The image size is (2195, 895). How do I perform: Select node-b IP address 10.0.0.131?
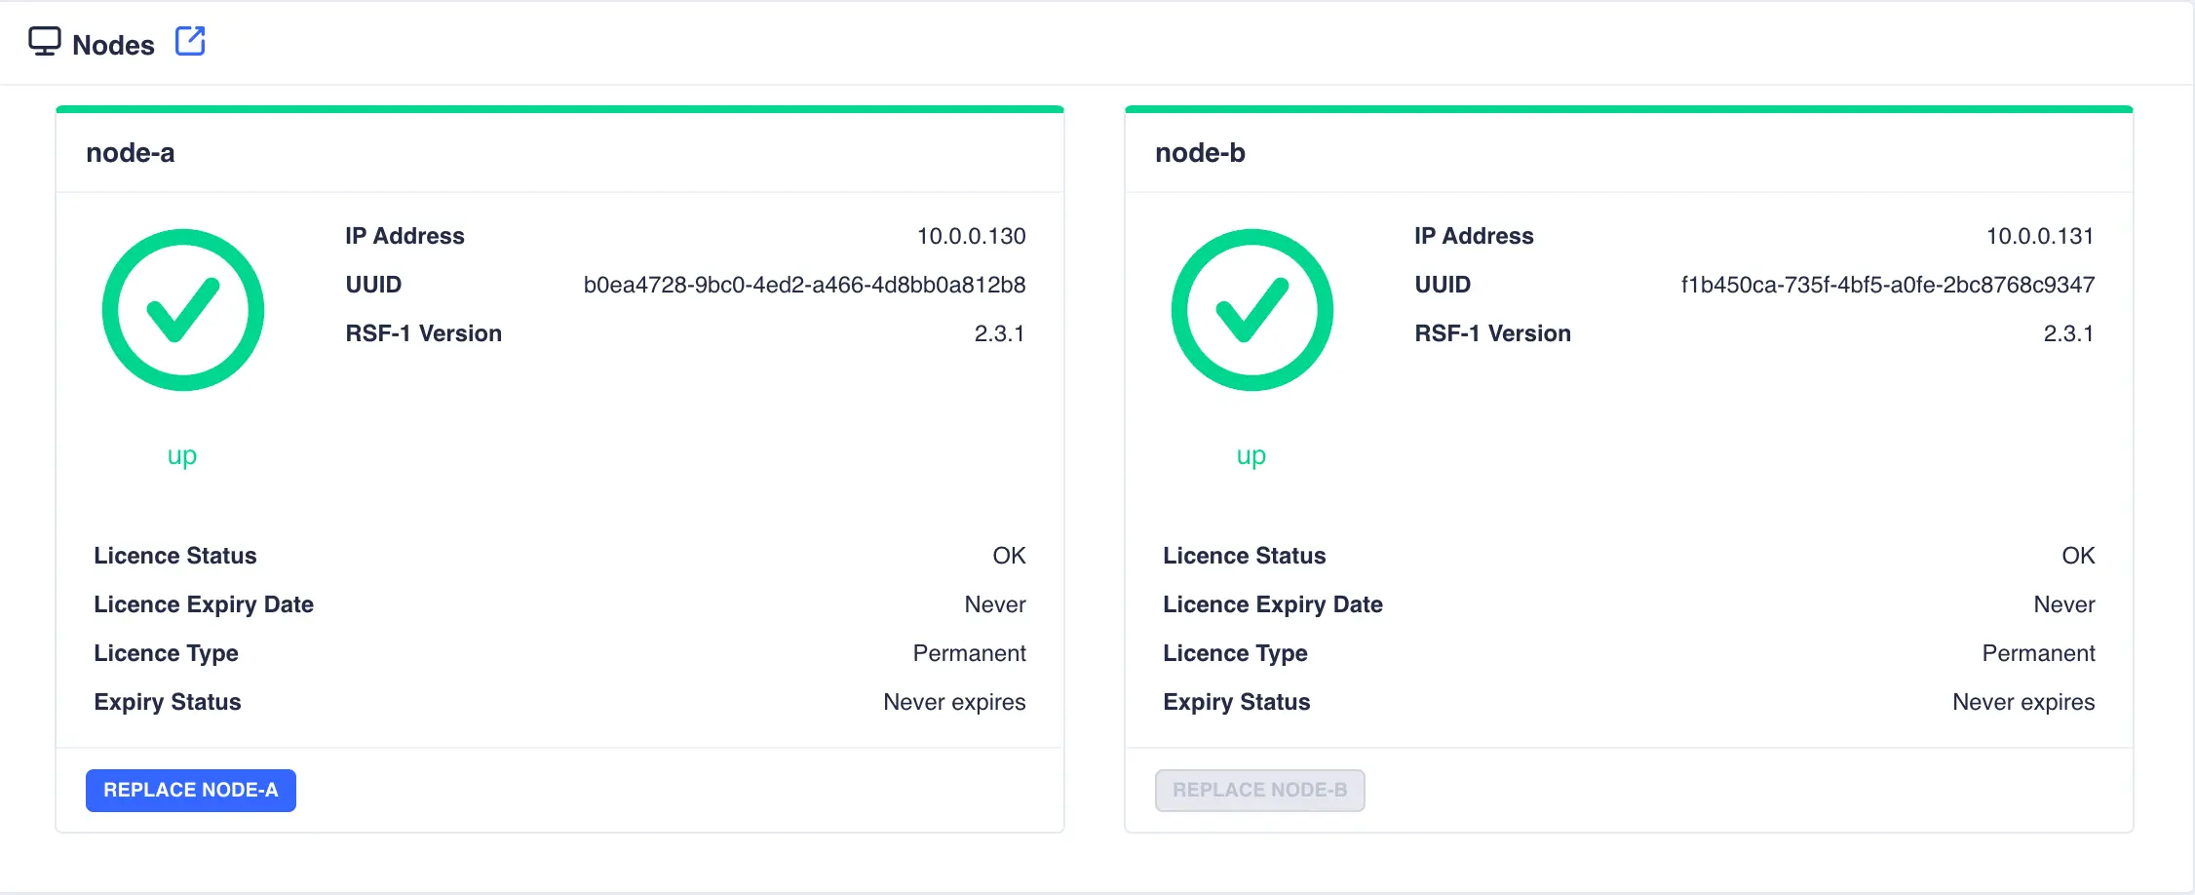point(2039,236)
